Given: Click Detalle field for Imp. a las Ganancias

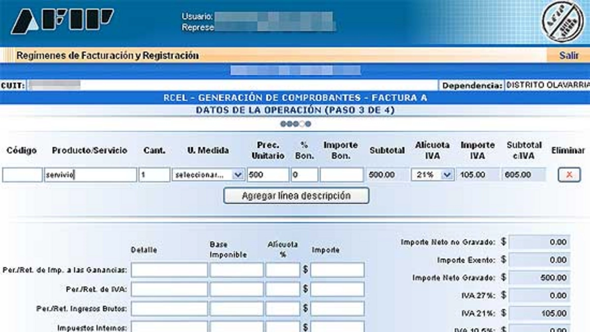Looking at the screenshot, I should pyautogui.click(x=169, y=270).
